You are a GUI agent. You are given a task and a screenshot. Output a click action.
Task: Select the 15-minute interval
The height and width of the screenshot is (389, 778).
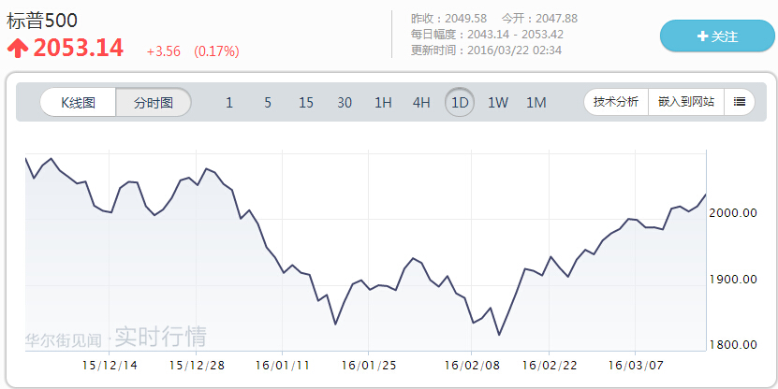306,103
